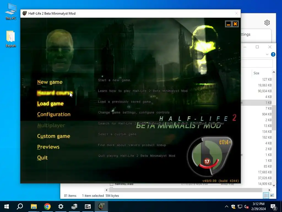Open the installer taskbar icon beside Settings

click(x=74, y=206)
